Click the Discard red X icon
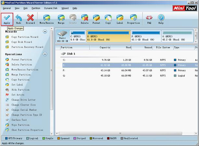This screenshot has width=199, height=146. [x=30, y=18]
